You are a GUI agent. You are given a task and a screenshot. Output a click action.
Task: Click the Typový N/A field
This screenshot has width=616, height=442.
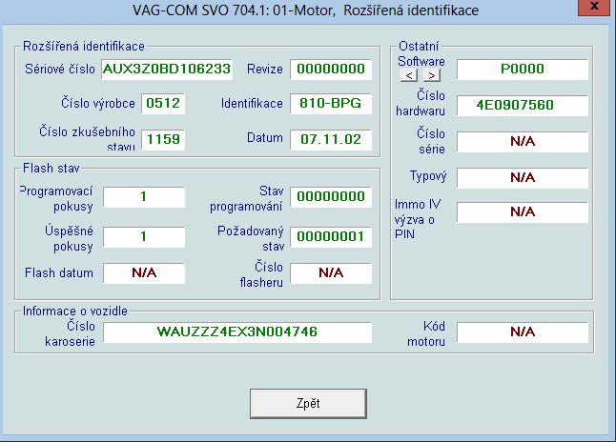523,177
